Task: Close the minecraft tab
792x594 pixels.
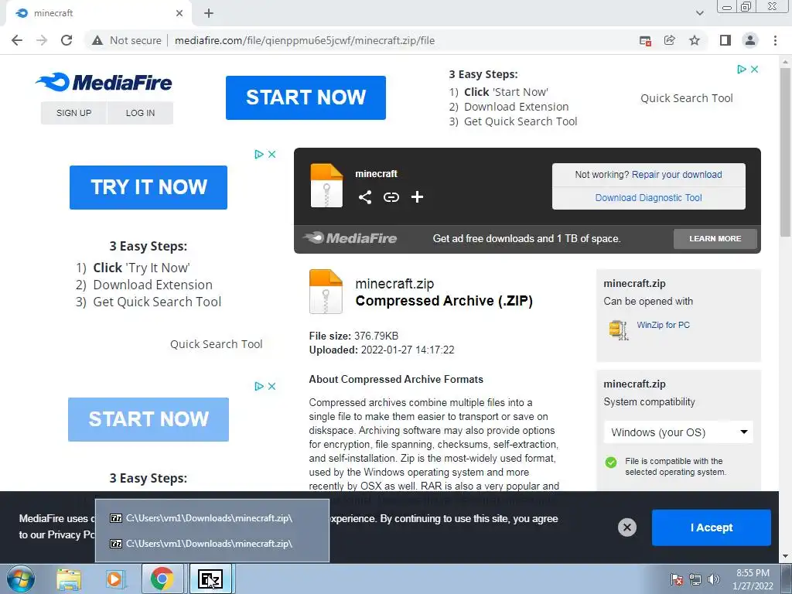Action: click(x=179, y=14)
